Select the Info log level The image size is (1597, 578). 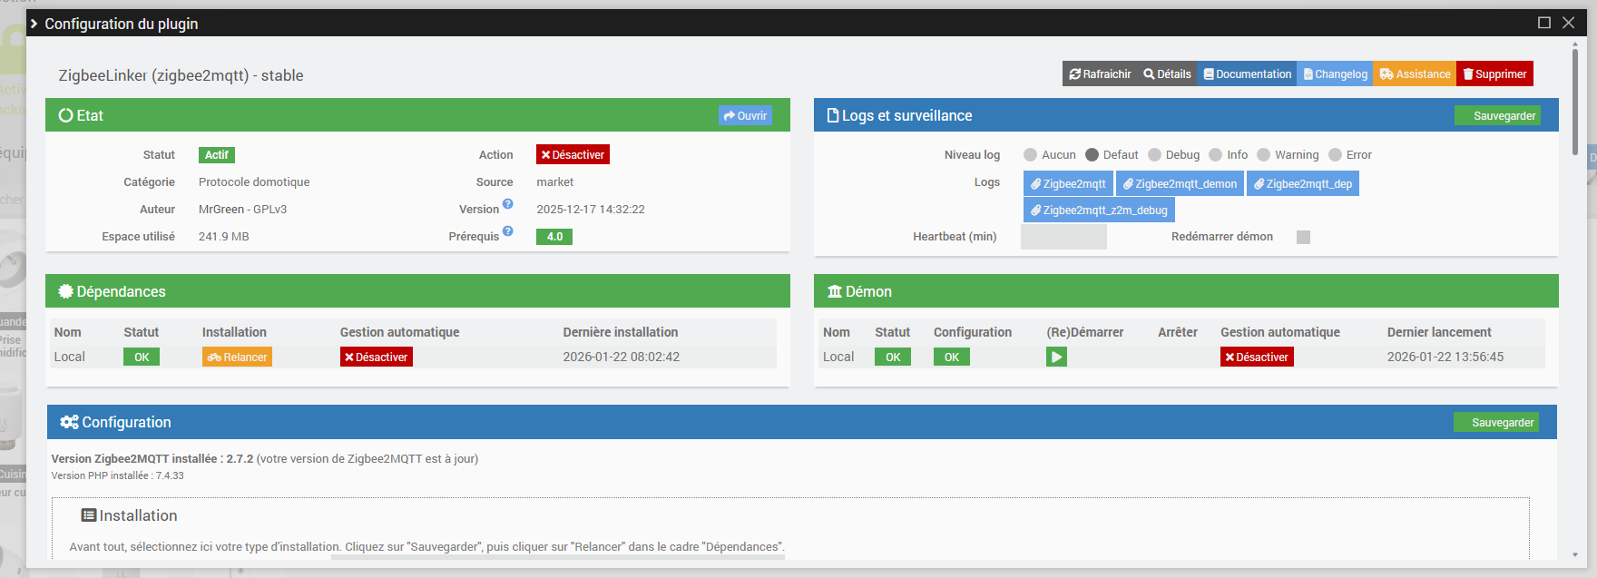point(1216,155)
